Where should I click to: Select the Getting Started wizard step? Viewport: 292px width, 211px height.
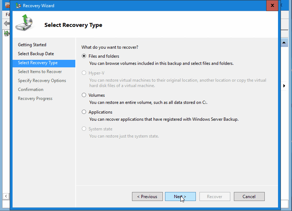pos(32,44)
